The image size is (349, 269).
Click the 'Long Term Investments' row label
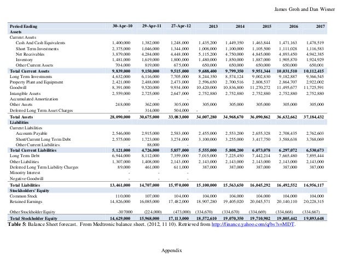31,76
